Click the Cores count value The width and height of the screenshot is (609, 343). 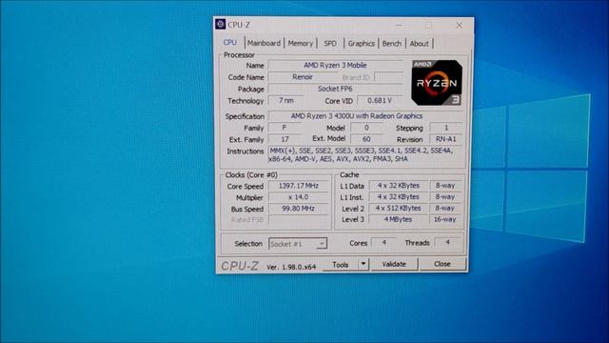383,242
